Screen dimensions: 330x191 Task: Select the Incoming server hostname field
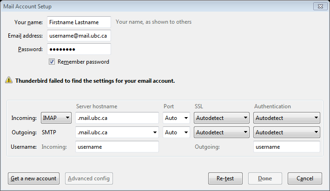(117, 119)
